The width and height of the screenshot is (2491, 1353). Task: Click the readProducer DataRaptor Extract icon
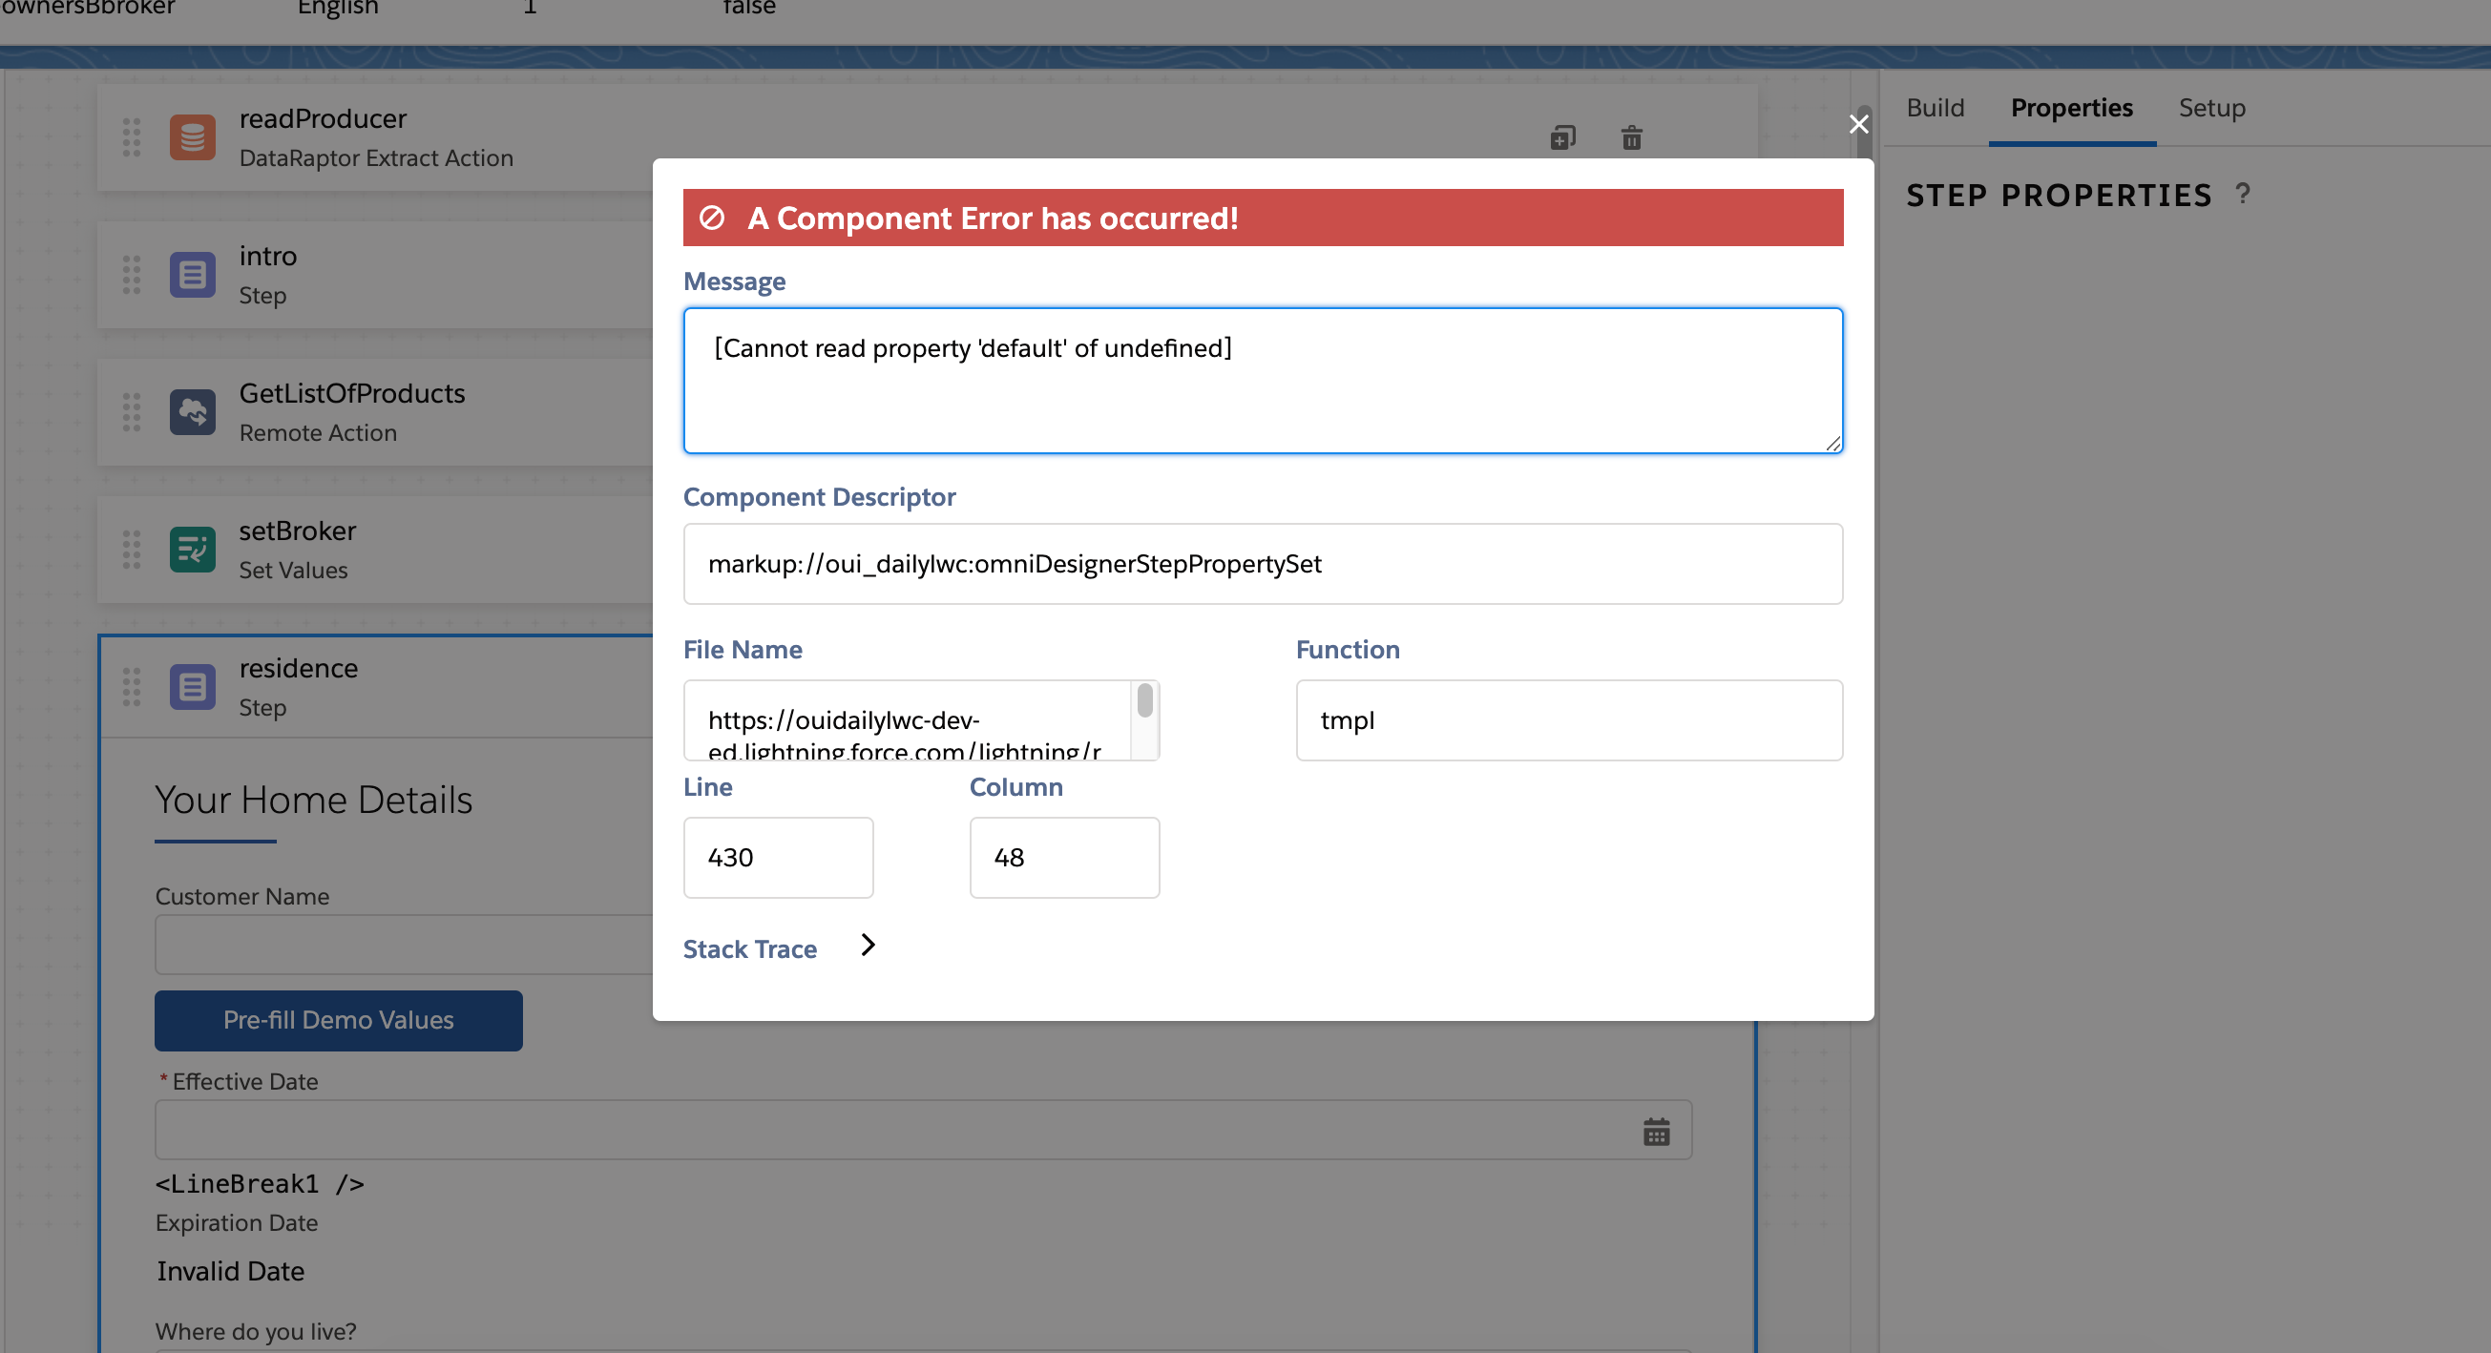(193, 138)
